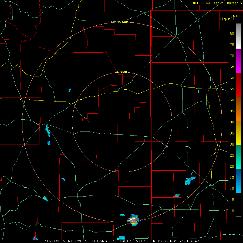Click the 10 value on the VIL scale

pyautogui.click(x=232, y=189)
